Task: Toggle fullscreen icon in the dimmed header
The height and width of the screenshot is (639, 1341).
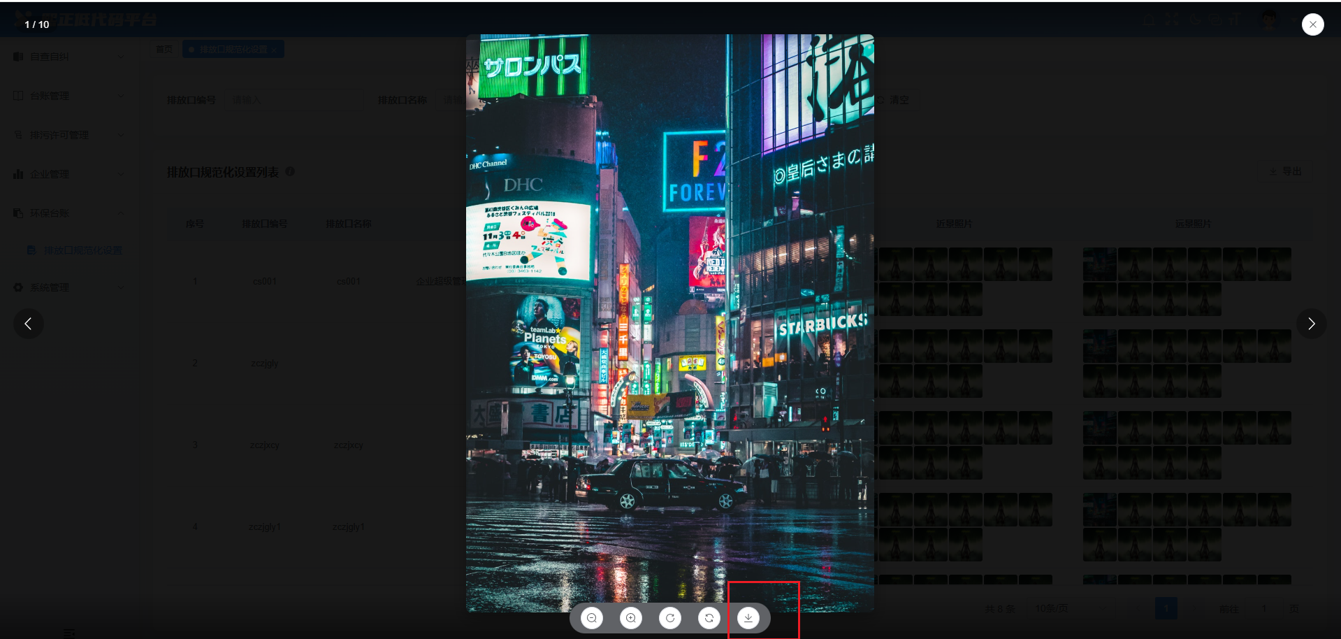Action: pos(1172,20)
